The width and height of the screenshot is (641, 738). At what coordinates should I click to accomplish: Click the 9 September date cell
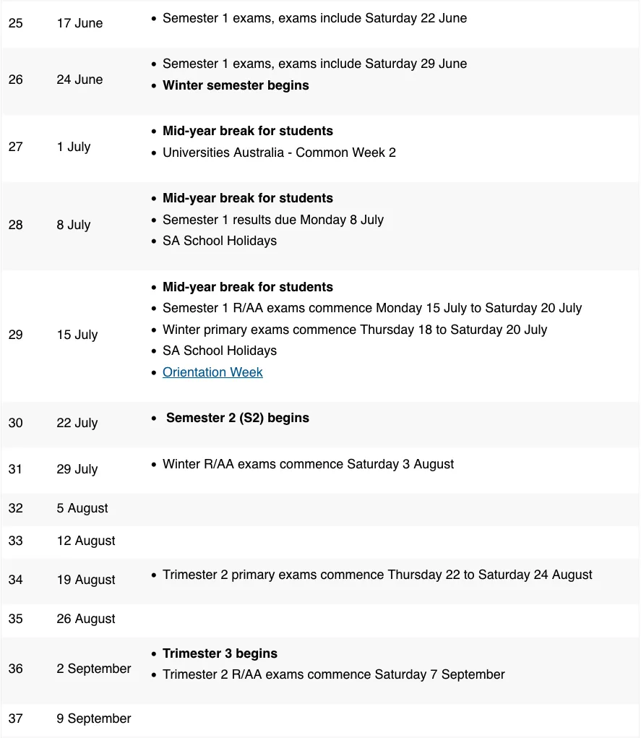[94, 718]
